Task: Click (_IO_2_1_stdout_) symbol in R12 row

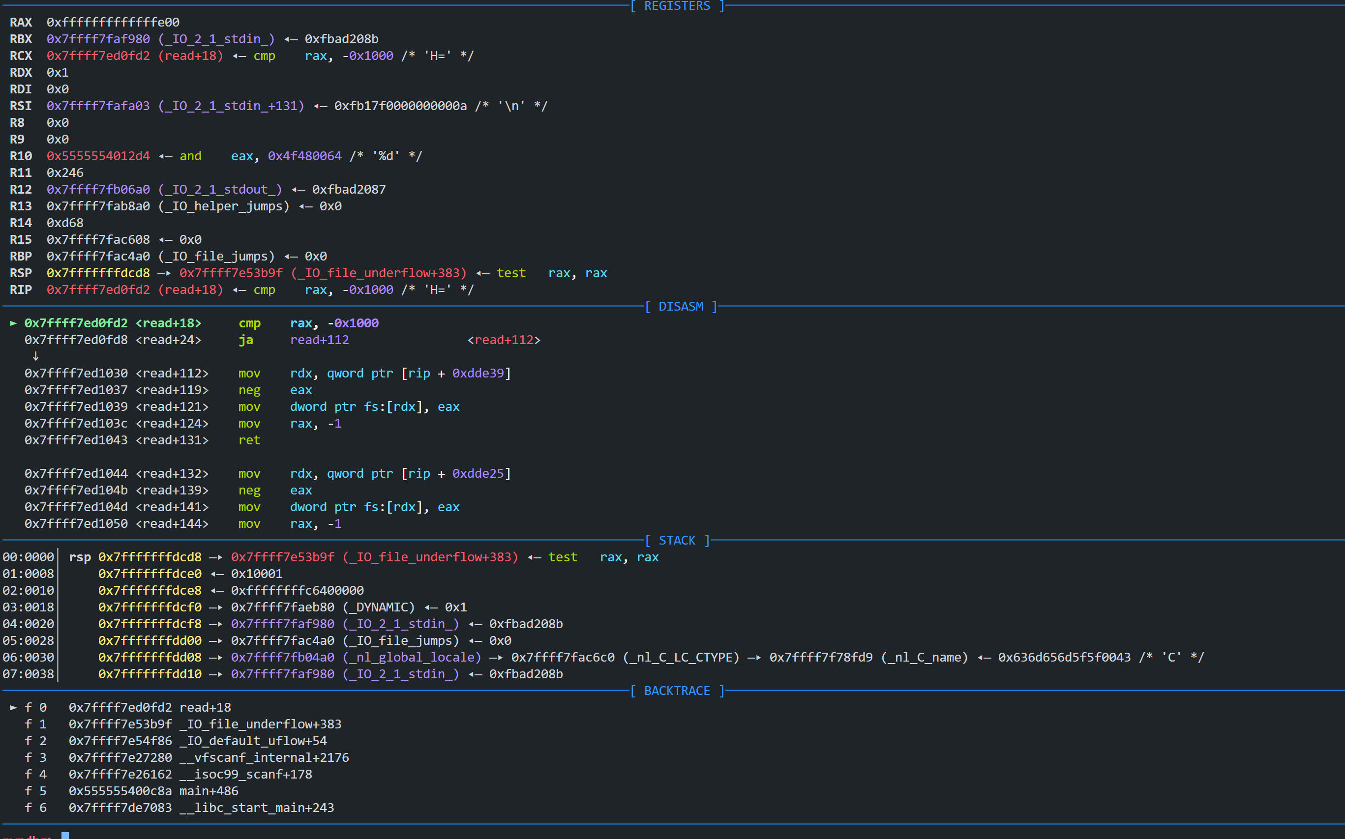Action: pos(220,189)
